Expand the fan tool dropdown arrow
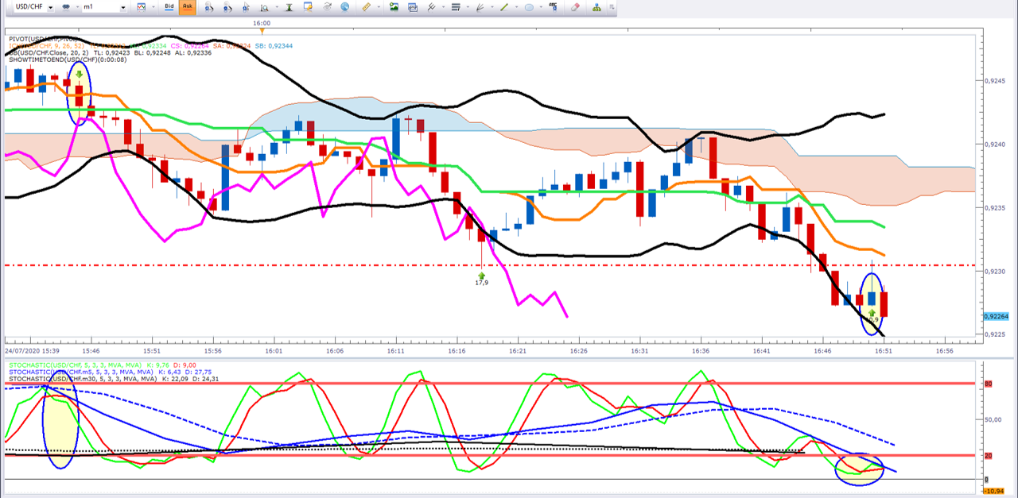 pyautogui.click(x=492, y=8)
